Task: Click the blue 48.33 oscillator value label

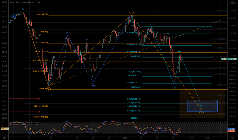Action: pyautogui.click(x=231, y=129)
